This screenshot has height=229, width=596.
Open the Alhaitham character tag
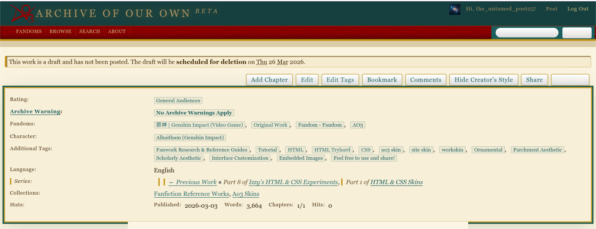point(190,138)
